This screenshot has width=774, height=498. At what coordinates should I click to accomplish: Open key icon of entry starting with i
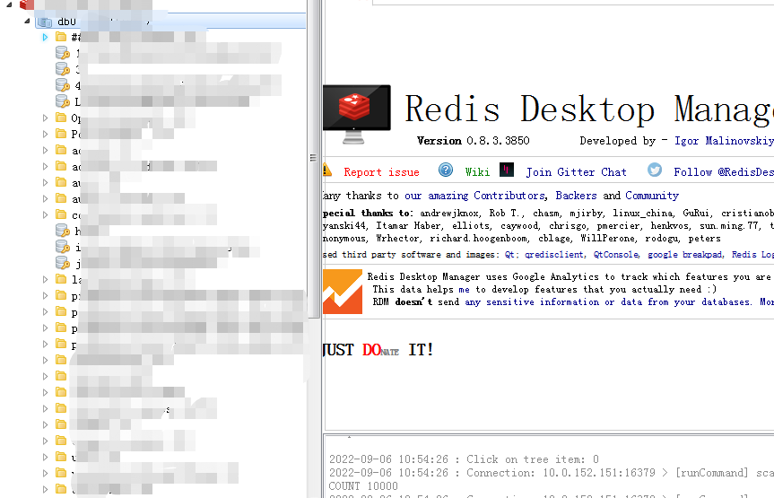[x=63, y=247]
